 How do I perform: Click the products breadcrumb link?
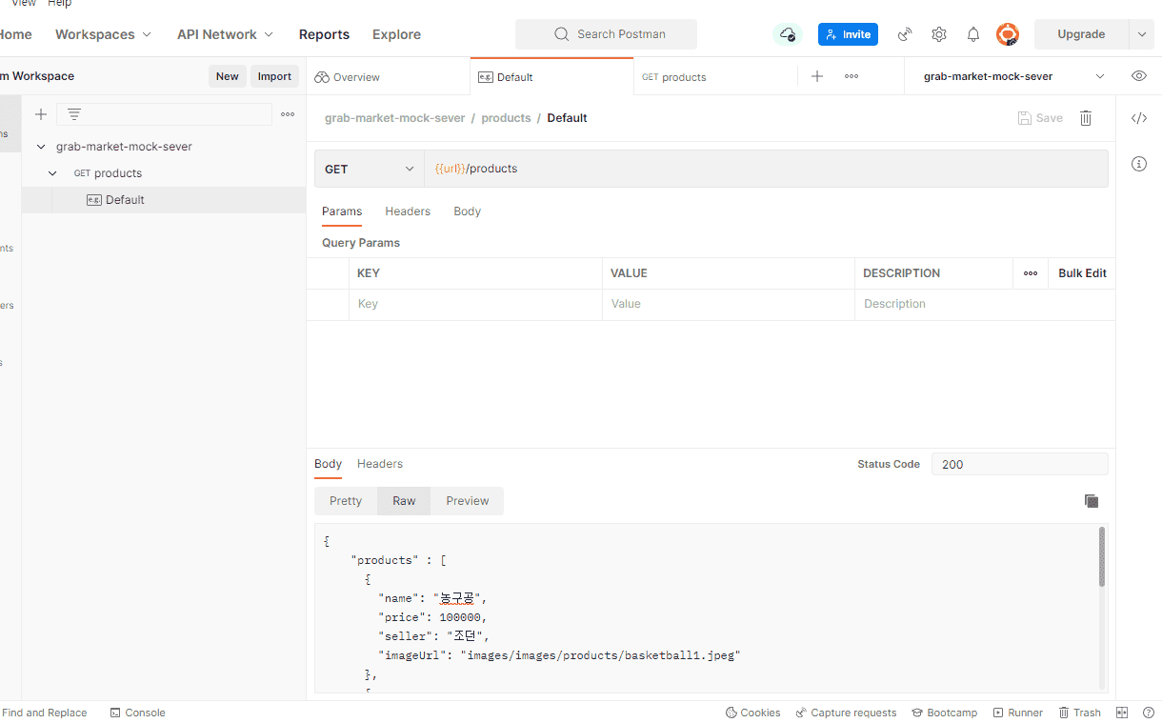tap(506, 118)
